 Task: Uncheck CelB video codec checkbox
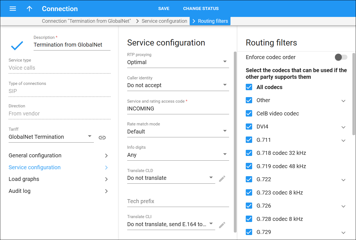249,113
